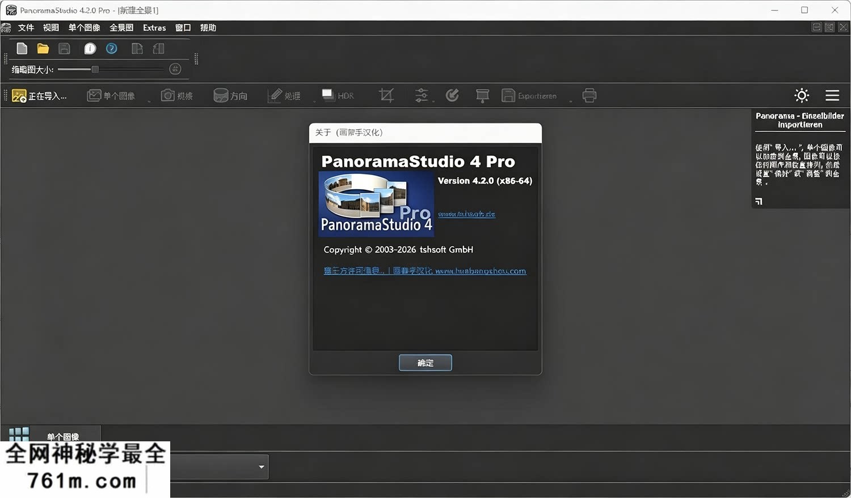Image resolution: width=851 pixels, height=498 pixels.
Task: Adjust the 缩略图大小 thumbnail size slider
Action: 111,69
